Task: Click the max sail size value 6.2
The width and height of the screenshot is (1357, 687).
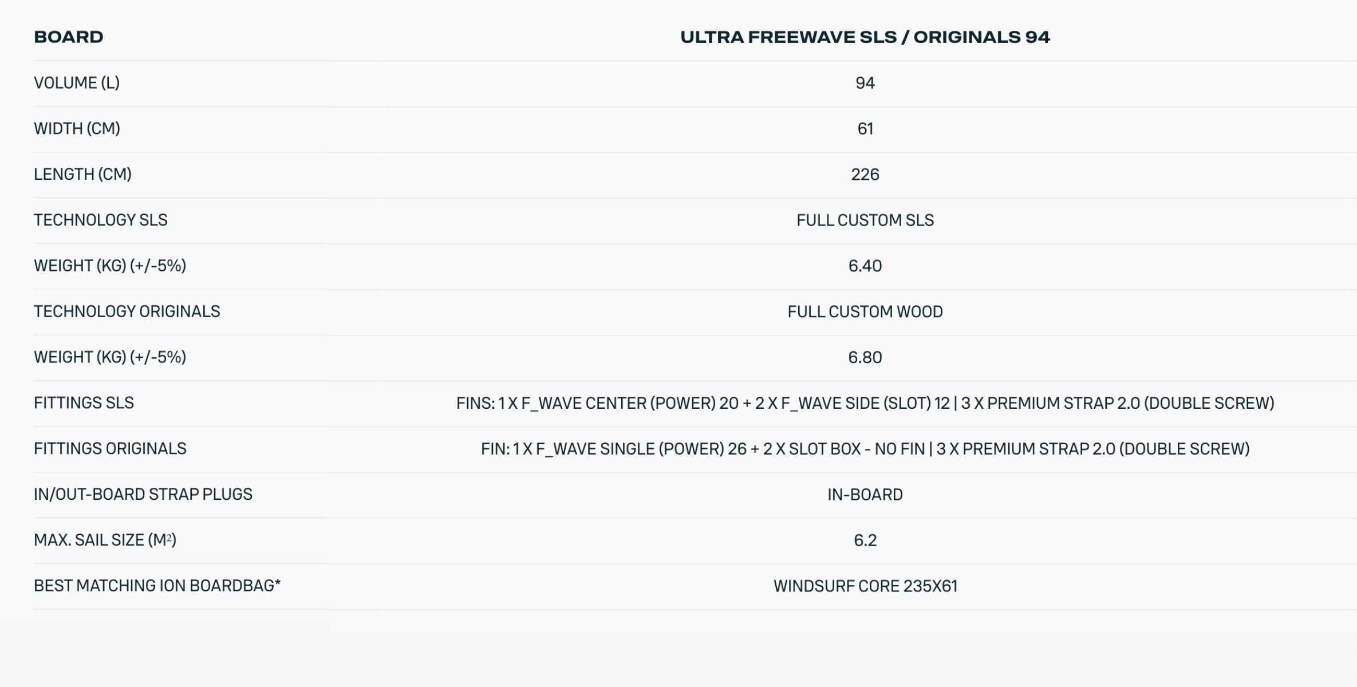Action: (865, 540)
